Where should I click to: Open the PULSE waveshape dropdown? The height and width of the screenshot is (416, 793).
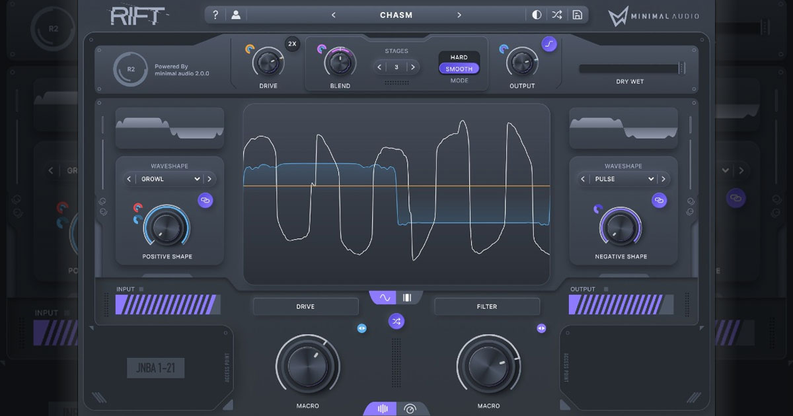pyautogui.click(x=623, y=179)
